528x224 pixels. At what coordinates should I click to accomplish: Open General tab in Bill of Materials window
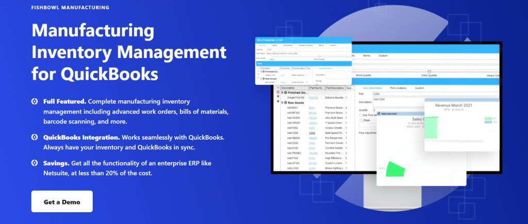262,45
